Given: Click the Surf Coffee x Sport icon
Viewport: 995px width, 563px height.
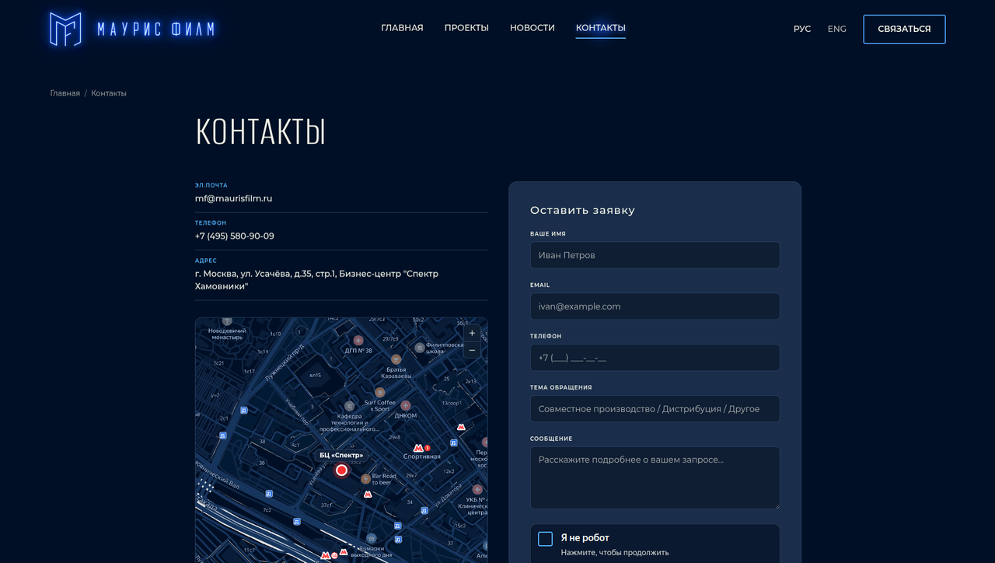Looking at the screenshot, I should pos(379,393).
